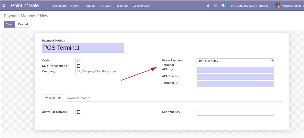Focus the Shortcut Key field
Screen dimensions: 304x138
[x=235, y=113]
